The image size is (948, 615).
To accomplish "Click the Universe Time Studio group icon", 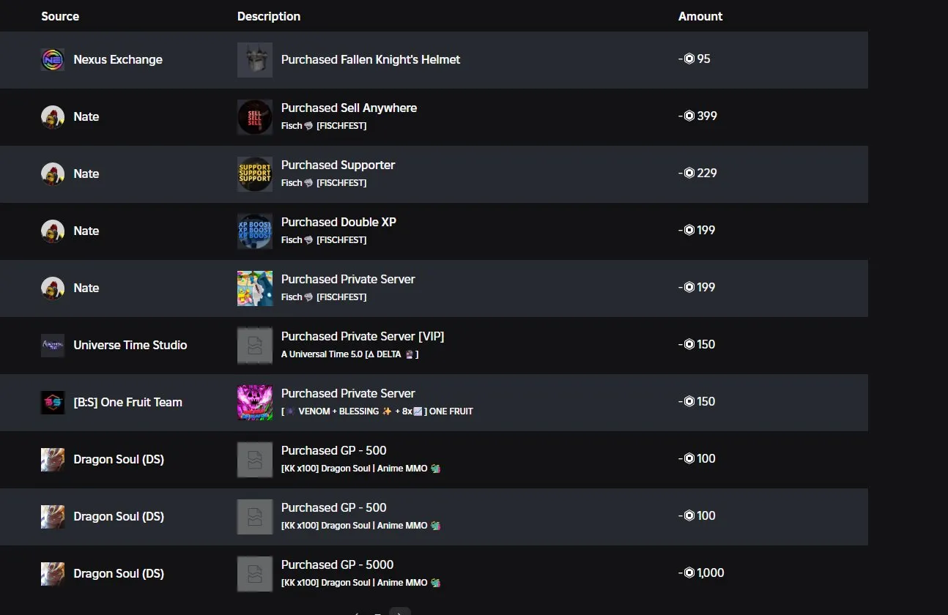I will pyautogui.click(x=52, y=345).
